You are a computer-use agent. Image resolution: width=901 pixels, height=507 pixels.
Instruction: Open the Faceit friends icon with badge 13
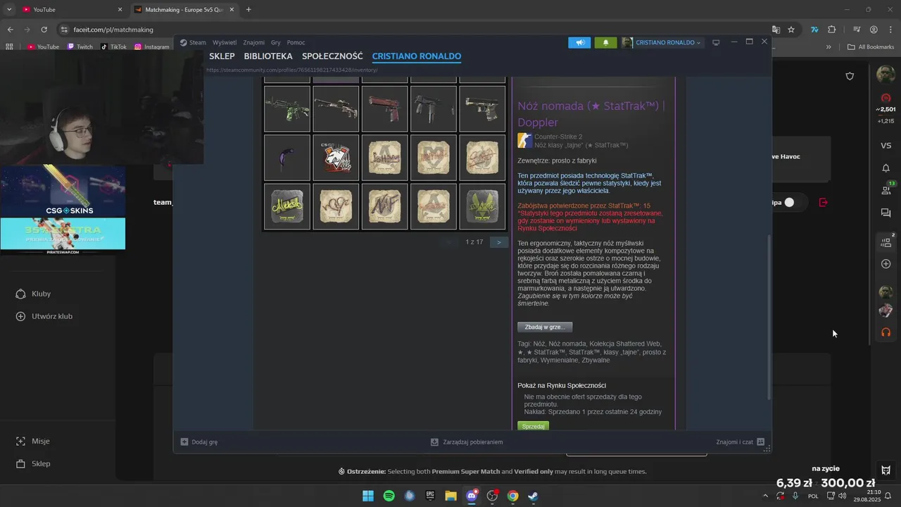[886, 189]
